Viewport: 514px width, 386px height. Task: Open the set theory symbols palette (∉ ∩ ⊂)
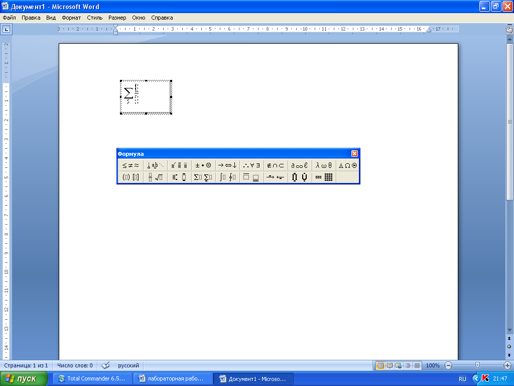point(276,165)
